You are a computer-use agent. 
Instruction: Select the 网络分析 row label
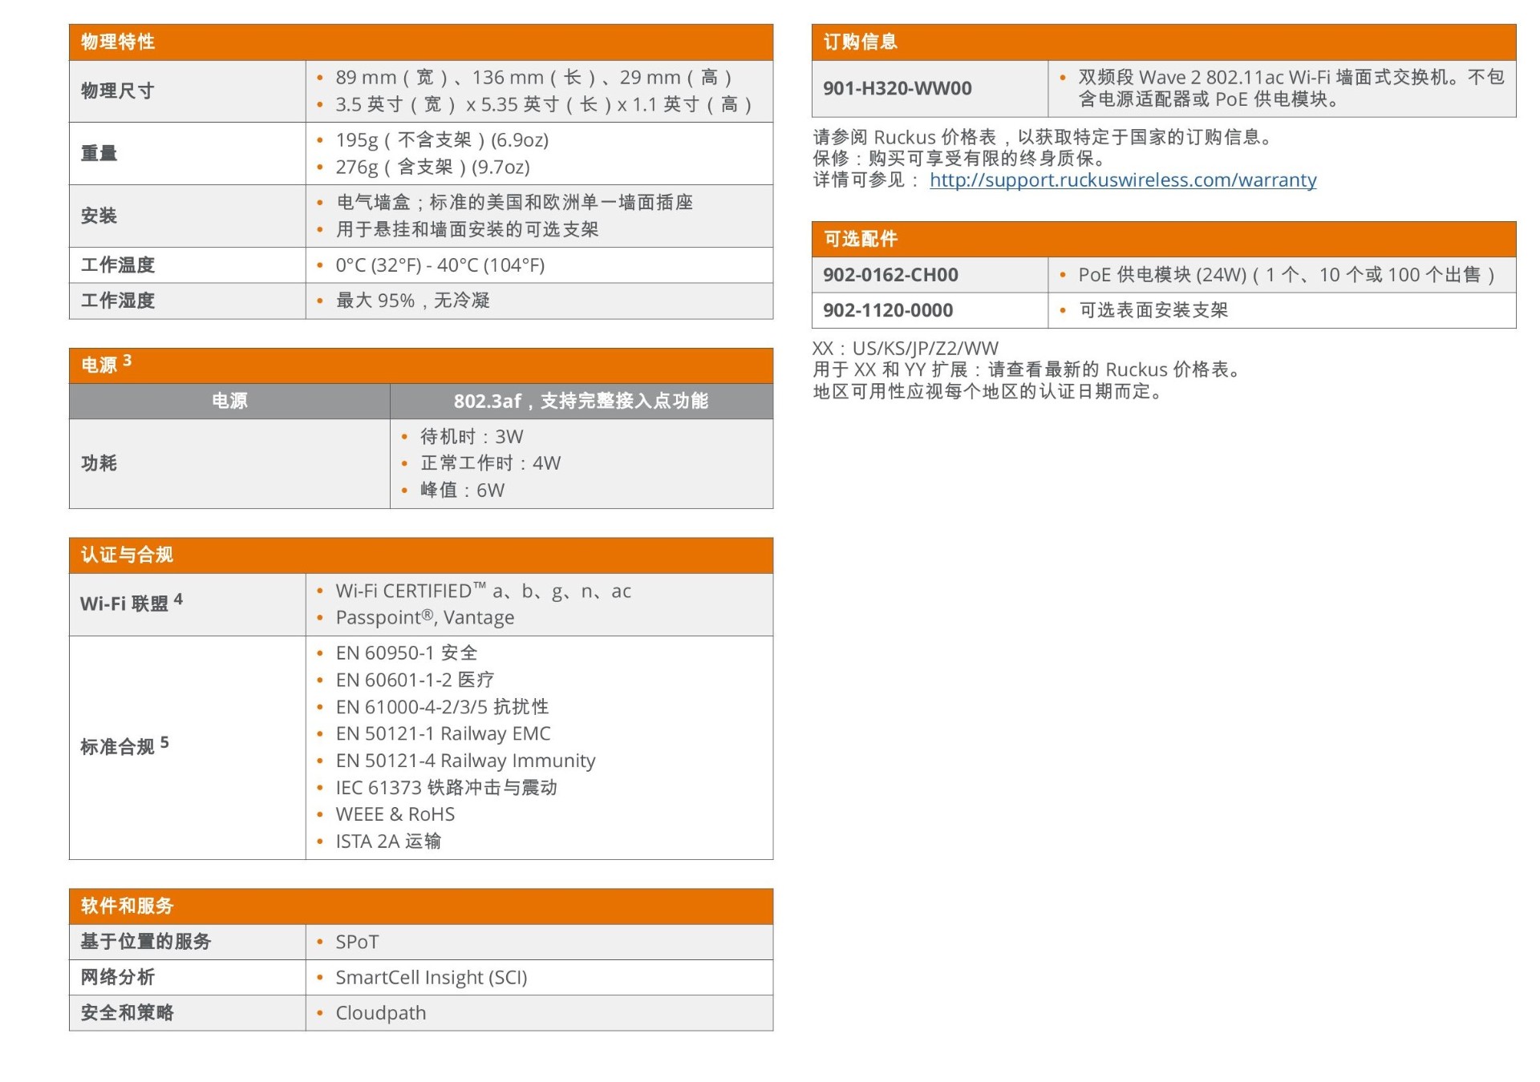pos(118,977)
